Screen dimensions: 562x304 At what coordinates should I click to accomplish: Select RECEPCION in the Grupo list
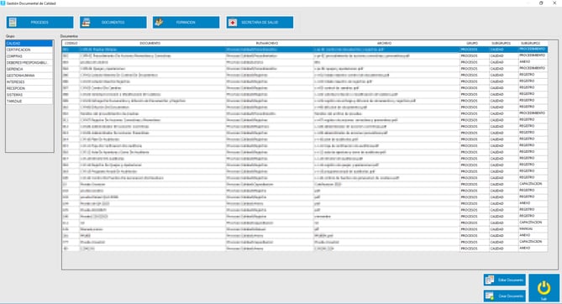(29, 88)
